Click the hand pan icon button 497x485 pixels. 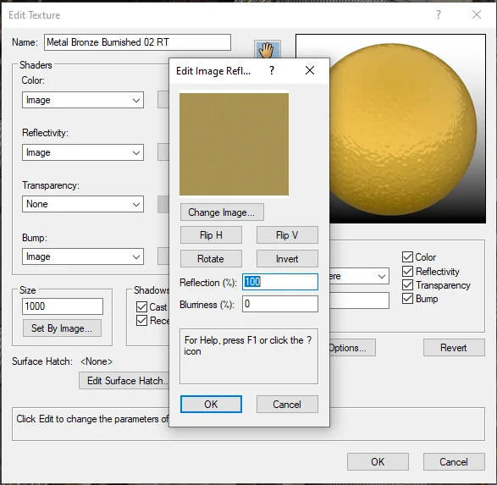(x=268, y=49)
